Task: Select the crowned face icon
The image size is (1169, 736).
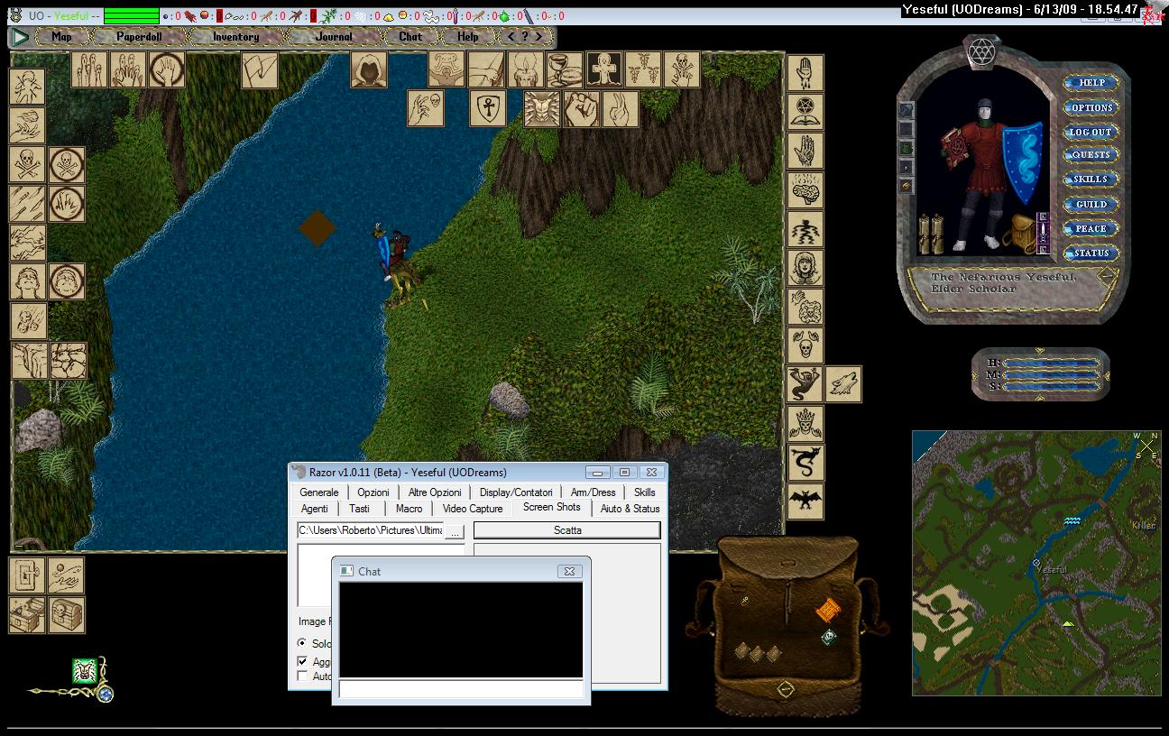Action: pos(805,424)
